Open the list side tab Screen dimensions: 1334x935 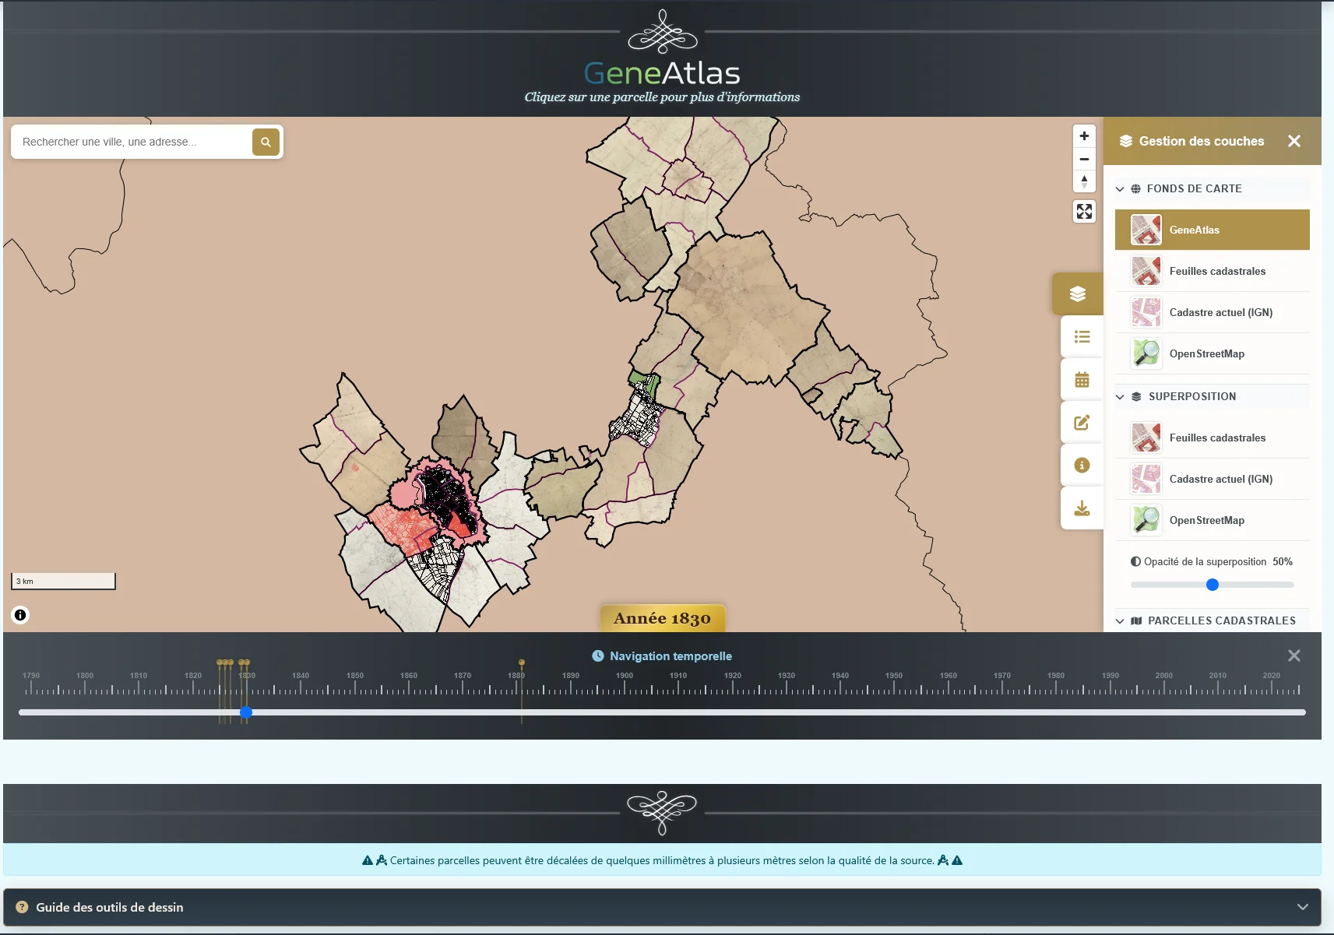pyautogui.click(x=1082, y=337)
